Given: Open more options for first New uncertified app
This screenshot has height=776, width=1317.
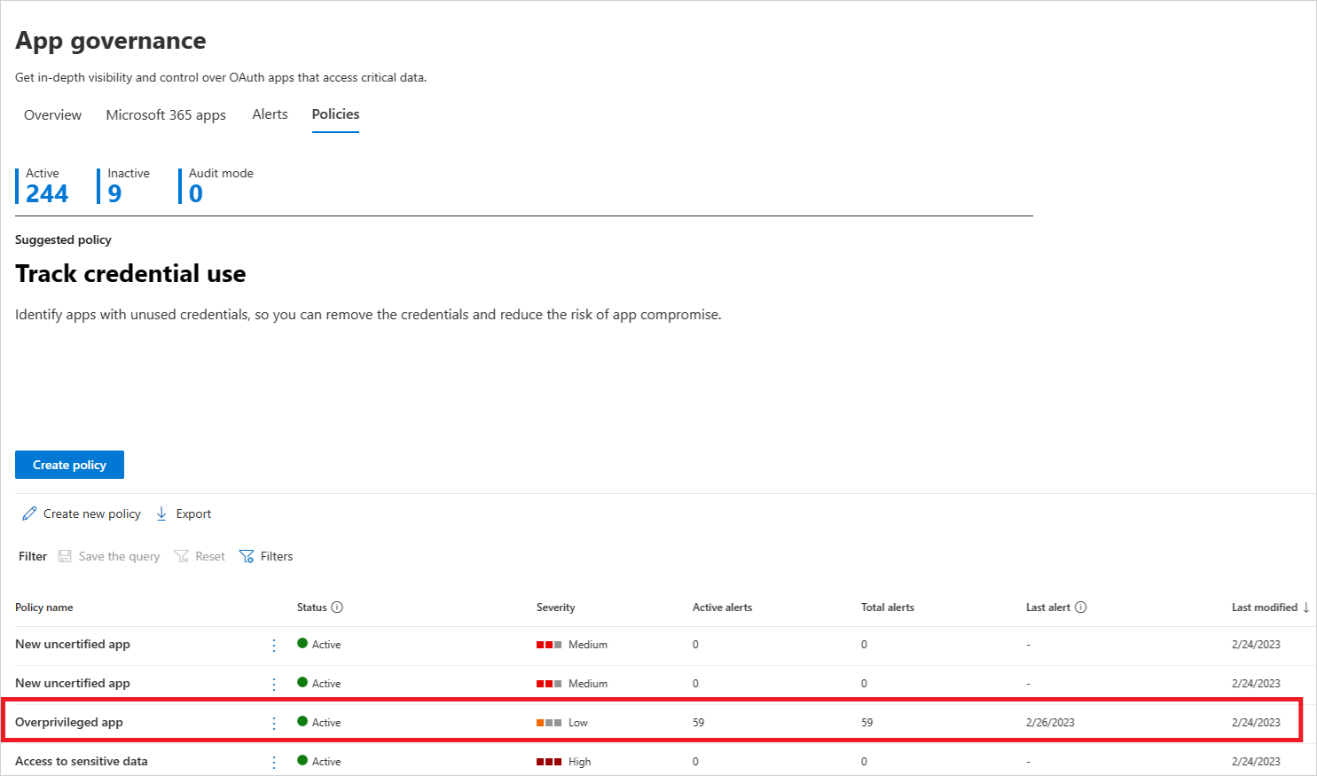Looking at the screenshot, I should [274, 645].
